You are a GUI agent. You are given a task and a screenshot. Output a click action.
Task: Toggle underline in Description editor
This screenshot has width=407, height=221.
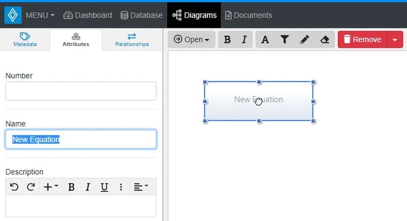pos(104,187)
